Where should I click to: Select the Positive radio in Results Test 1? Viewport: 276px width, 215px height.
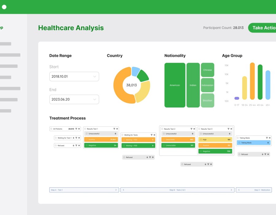(x=87, y=139)
